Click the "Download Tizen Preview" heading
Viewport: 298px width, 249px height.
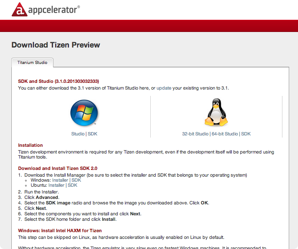click(56, 45)
